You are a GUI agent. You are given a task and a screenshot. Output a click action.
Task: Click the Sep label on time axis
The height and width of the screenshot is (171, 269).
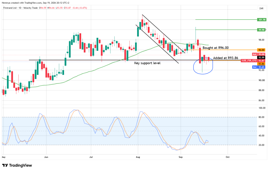pos(180,157)
